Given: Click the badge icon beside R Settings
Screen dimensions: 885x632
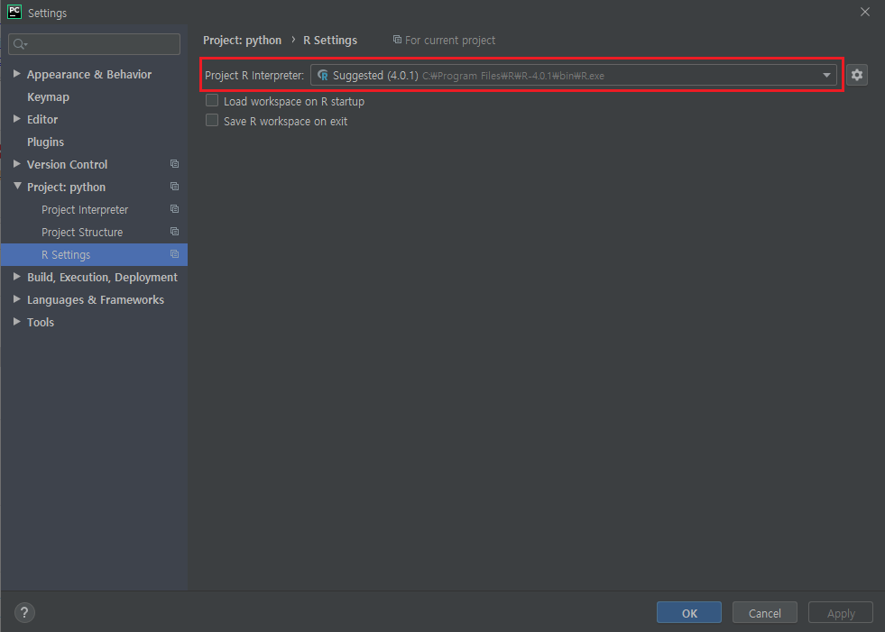Looking at the screenshot, I should pyautogui.click(x=174, y=254).
